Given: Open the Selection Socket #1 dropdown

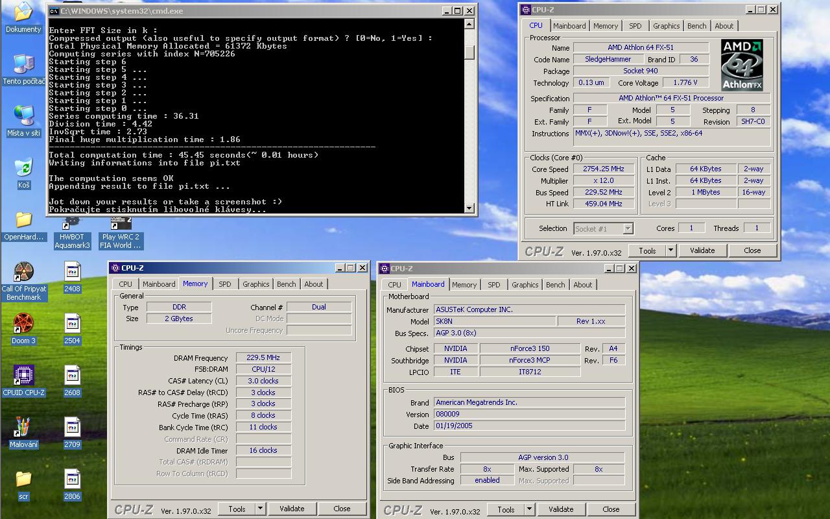Looking at the screenshot, I should (x=628, y=228).
